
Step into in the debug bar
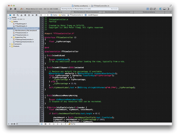click(58, 124)
